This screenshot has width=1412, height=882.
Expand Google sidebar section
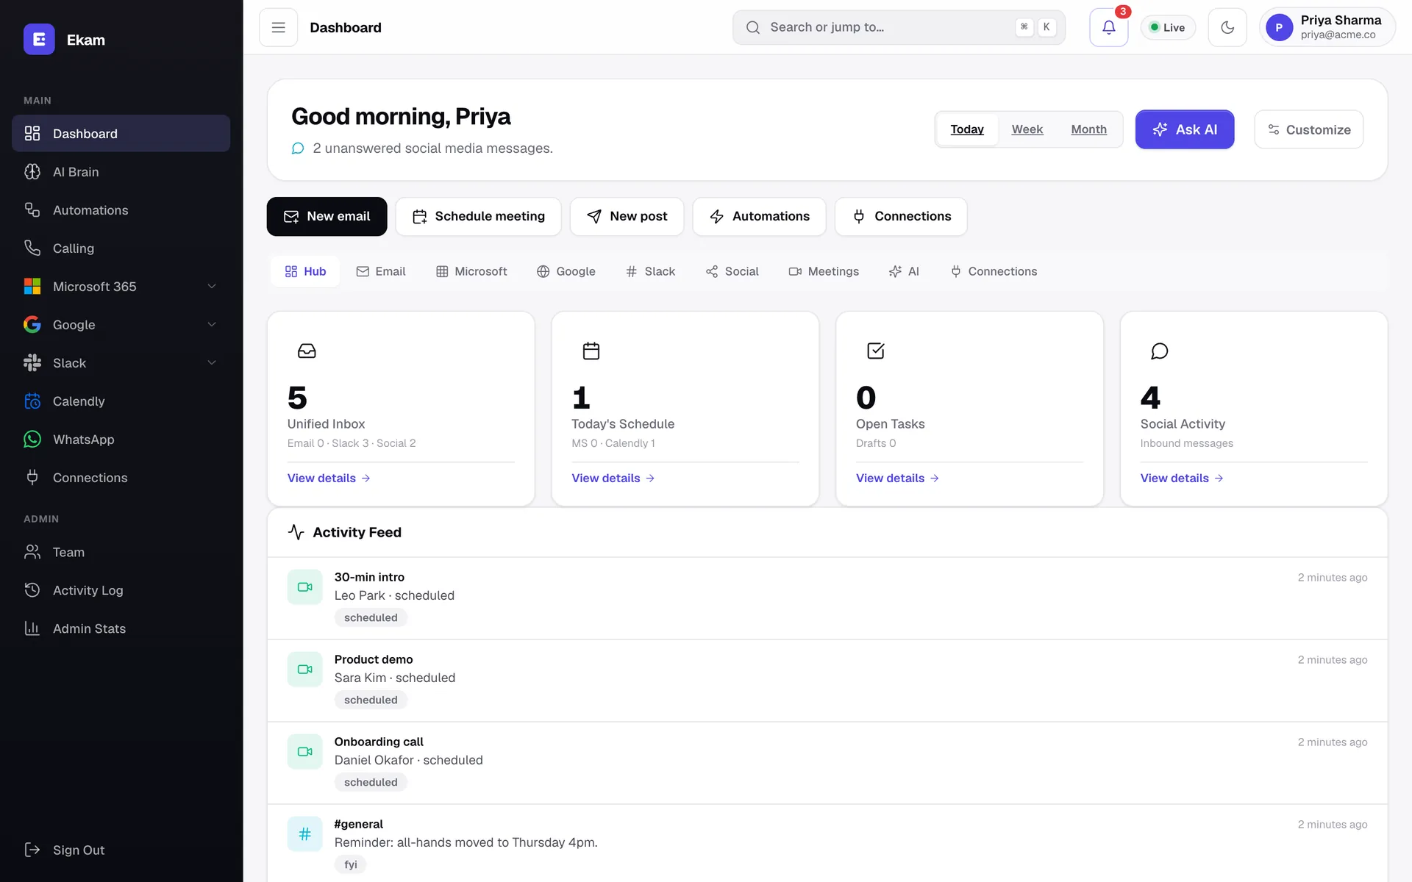[x=121, y=324]
